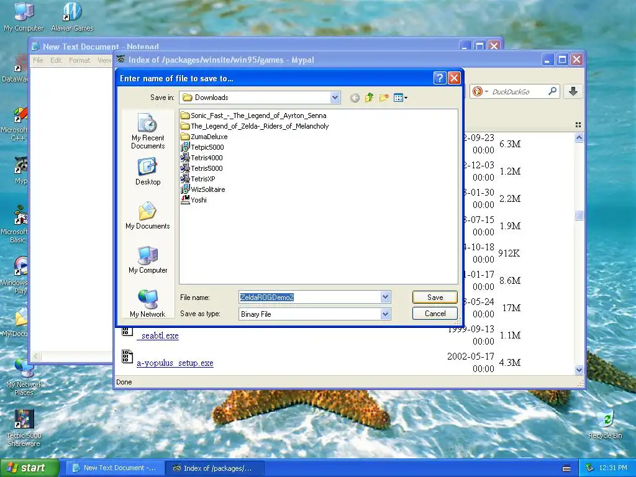Image resolution: width=636 pixels, height=477 pixels.
Task: Select My Documents in the places bar
Action: pos(148,216)
